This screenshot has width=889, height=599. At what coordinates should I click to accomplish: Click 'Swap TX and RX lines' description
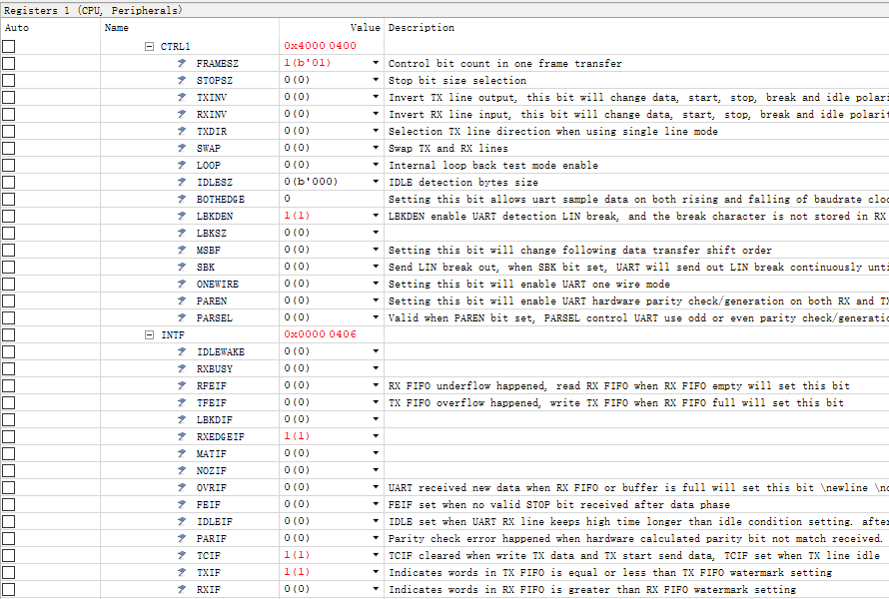click(x=447, y=148)
